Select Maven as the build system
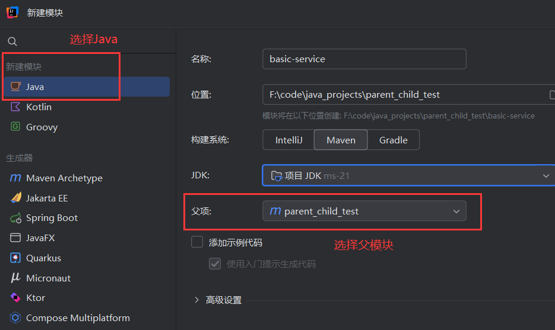 (341, 140)
